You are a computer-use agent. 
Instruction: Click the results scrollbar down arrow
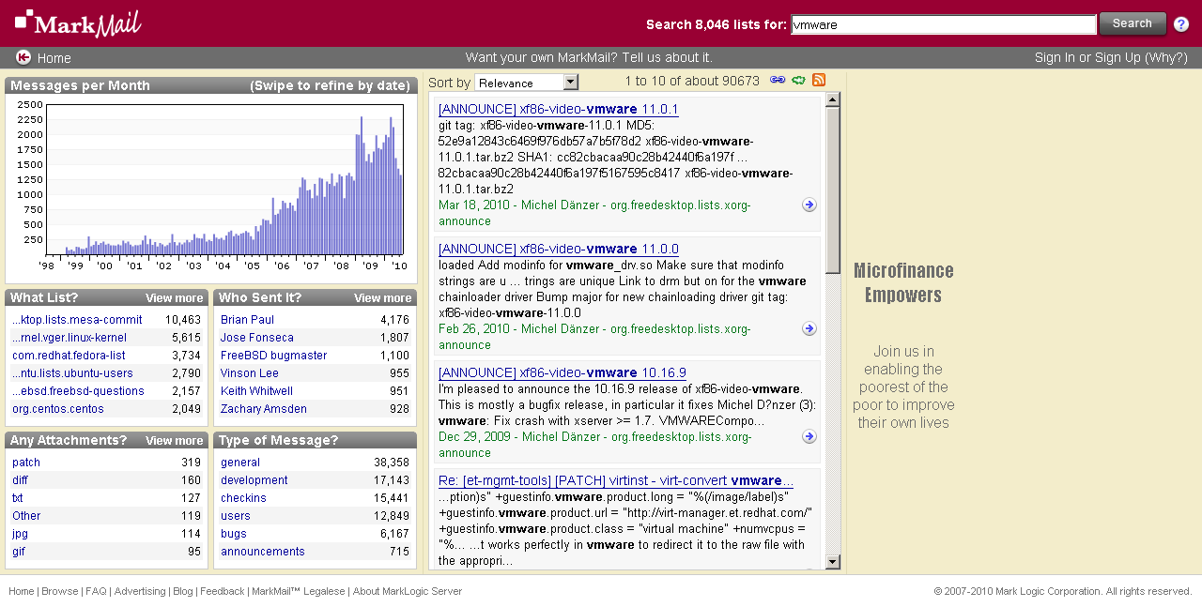click(833, 562)
